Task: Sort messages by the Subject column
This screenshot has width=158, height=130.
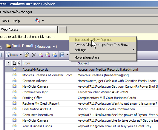Action: pyautogui.click(x=117, y=63)
